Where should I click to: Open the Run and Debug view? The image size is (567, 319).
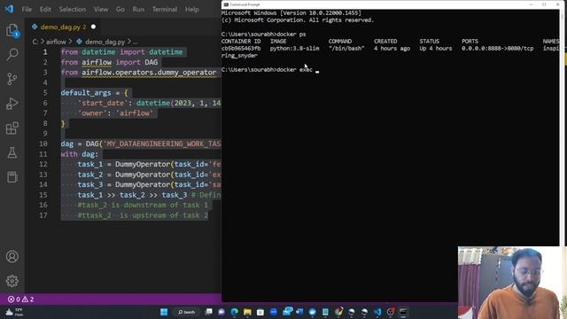tap(12, 104)
